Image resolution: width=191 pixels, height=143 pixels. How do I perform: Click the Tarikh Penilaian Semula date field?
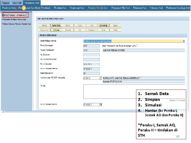pos(92,105)
